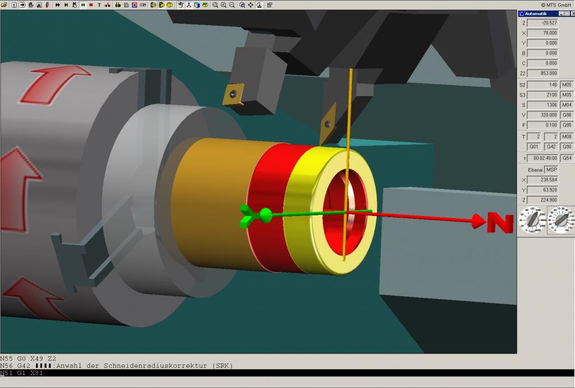Image resolution: width=575 pixels, height=388 pixels.
Task: Click the feed rate override dial
Action: click(561, 220)
